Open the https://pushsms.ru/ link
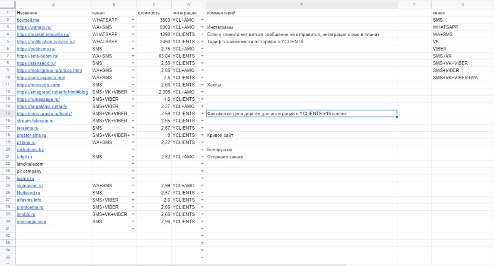The height and width of the screenshot is (266, 494). [36, 49]
